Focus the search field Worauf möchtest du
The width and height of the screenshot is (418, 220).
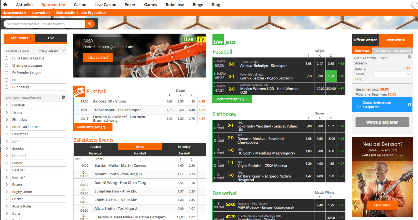coord(44,24)
